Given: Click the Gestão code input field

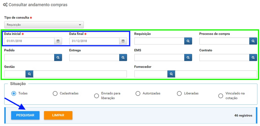Looking at the screenshot, I should (x=15, y=74).
